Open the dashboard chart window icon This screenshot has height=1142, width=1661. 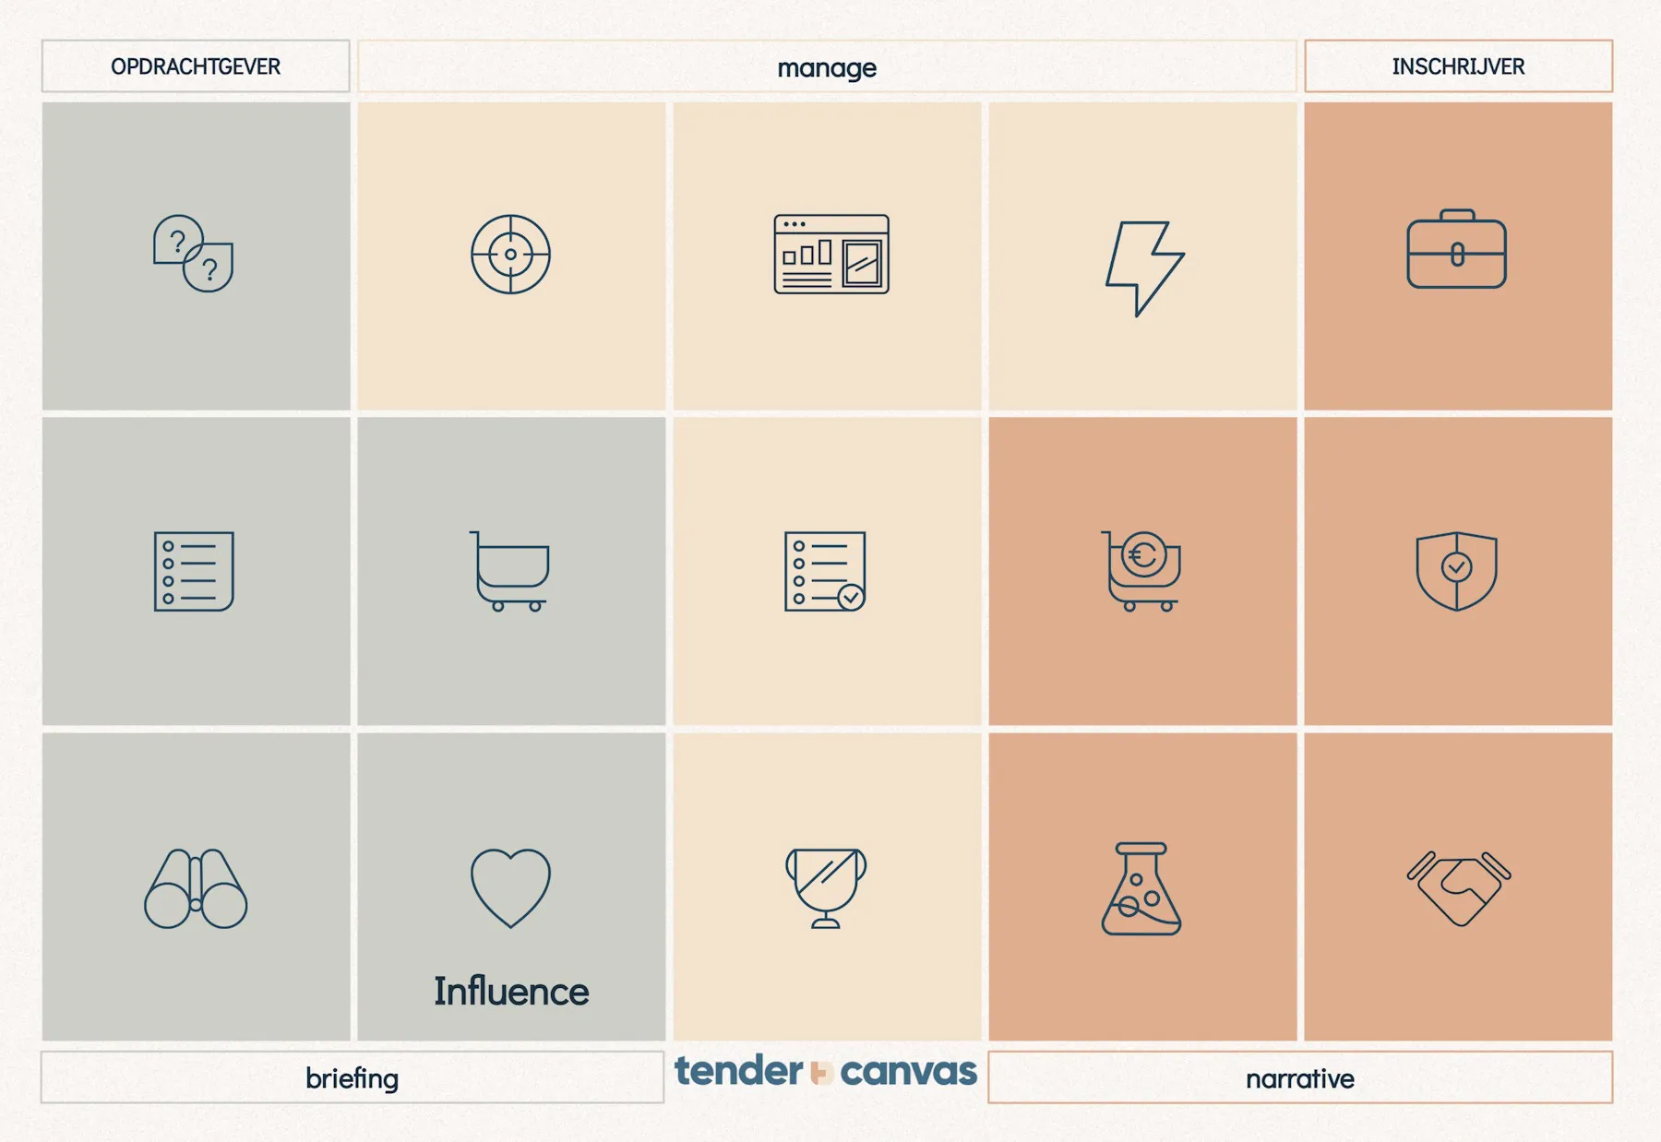[x=831, y=255]
